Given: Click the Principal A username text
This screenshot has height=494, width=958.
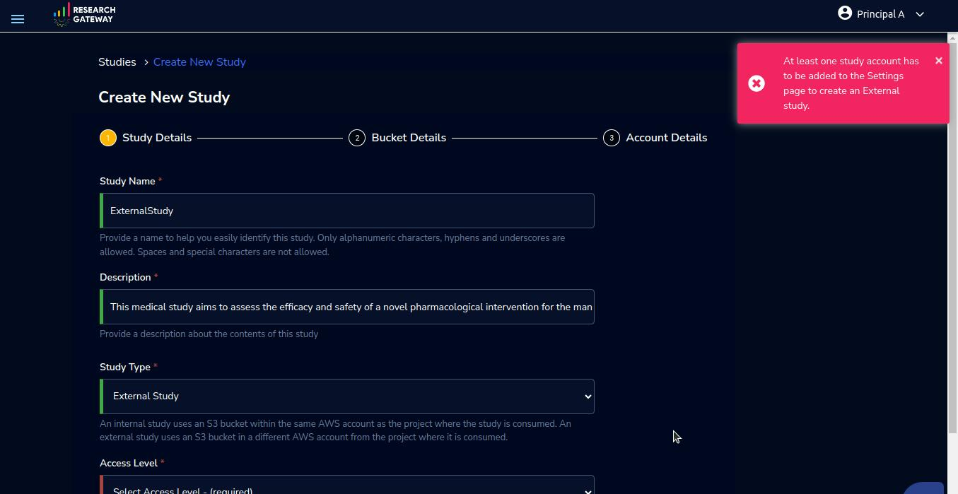Looking at the screenshot, I should 881,14.
